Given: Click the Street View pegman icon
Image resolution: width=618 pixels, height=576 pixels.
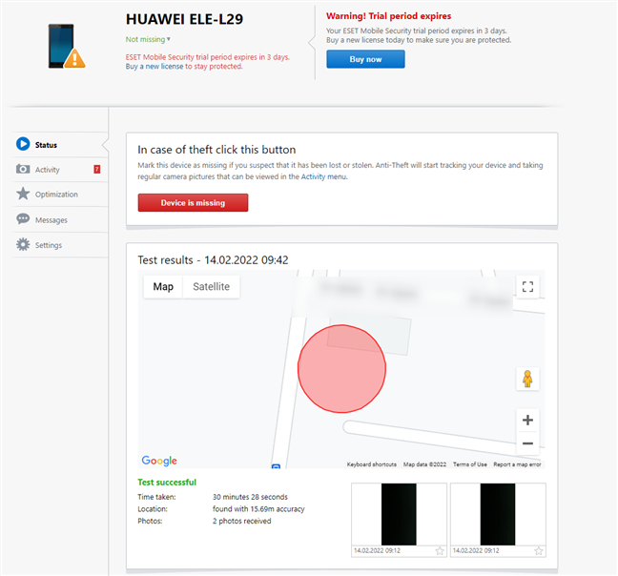Looking at the screenshot, I should coord(527,379).
